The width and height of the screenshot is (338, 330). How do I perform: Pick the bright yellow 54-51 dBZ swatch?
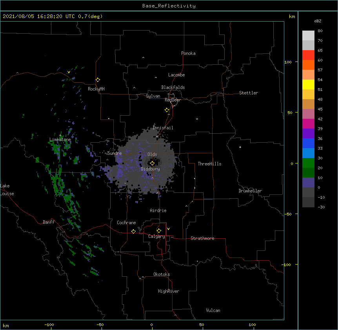coord(308,84)
